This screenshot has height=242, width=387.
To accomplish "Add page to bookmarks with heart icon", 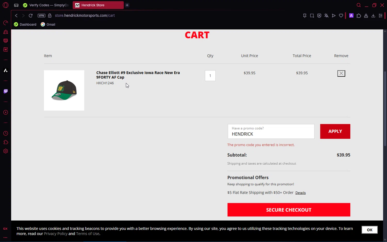I will (x=341, y=16).
